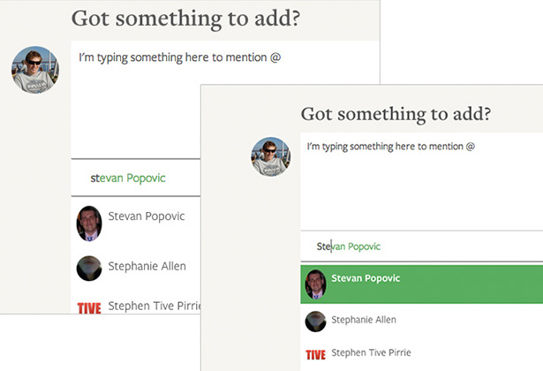The height and width of the screenshot is (371, 543).
Task: Choose Stephanie Allen in the front suggestion list
Action: coord(364,320)
